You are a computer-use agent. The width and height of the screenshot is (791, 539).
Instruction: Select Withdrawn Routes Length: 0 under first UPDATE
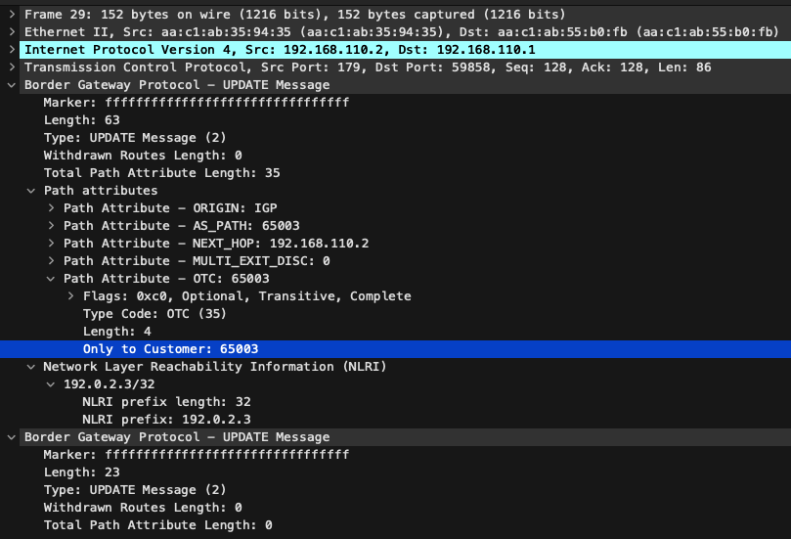pos(143,156)
